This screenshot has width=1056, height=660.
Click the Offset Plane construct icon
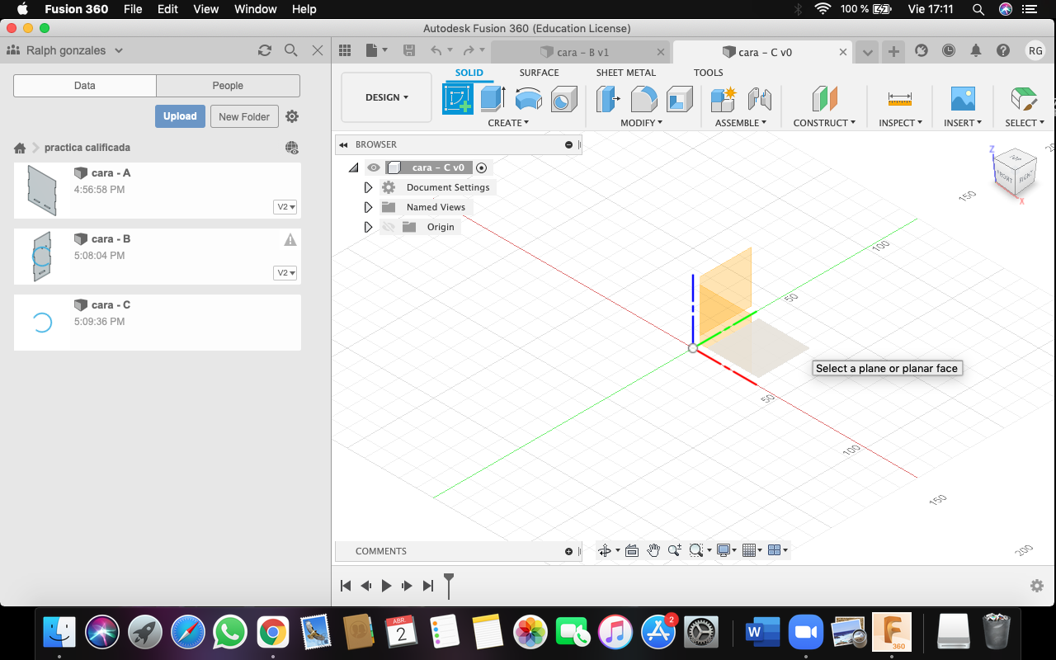824,99
